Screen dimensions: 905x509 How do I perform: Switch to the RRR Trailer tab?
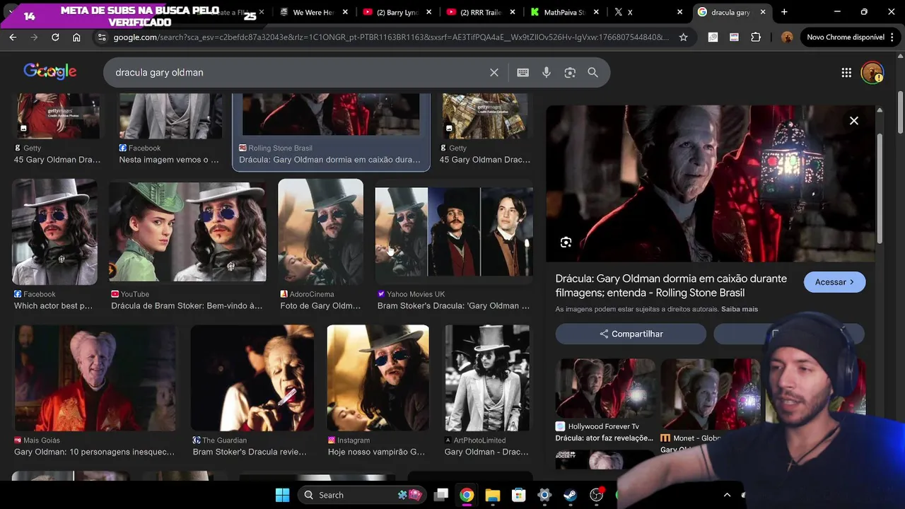(480, 12)
